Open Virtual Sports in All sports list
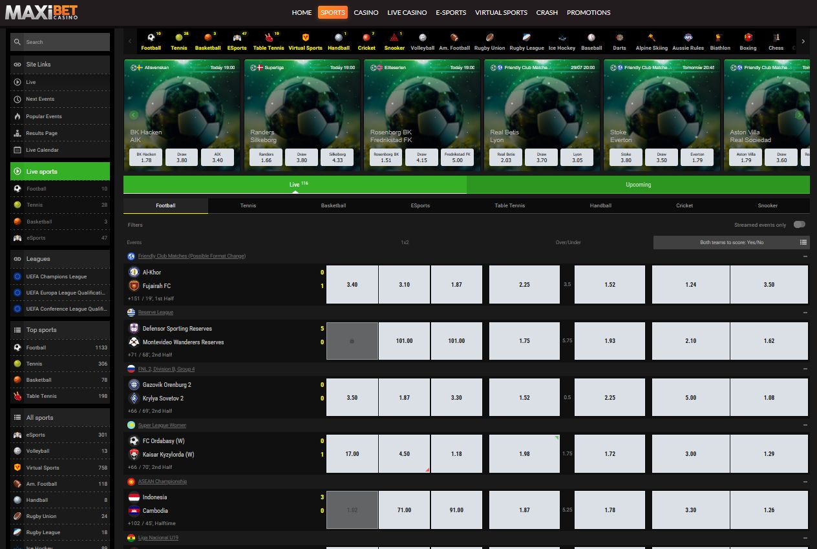Viewport: 817px width, 549px height. coord(60,468)
